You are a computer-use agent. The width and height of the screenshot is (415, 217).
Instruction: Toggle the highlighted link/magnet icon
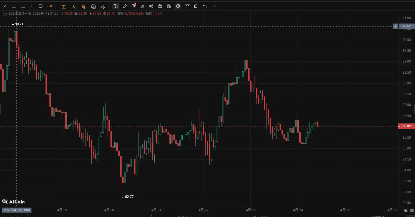178,6
